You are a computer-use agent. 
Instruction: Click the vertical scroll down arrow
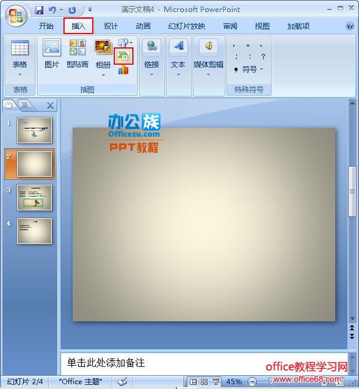pos(352,318)
